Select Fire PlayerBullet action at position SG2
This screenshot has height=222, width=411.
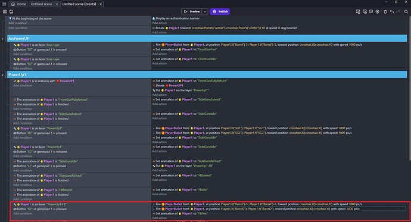(252, 133)
